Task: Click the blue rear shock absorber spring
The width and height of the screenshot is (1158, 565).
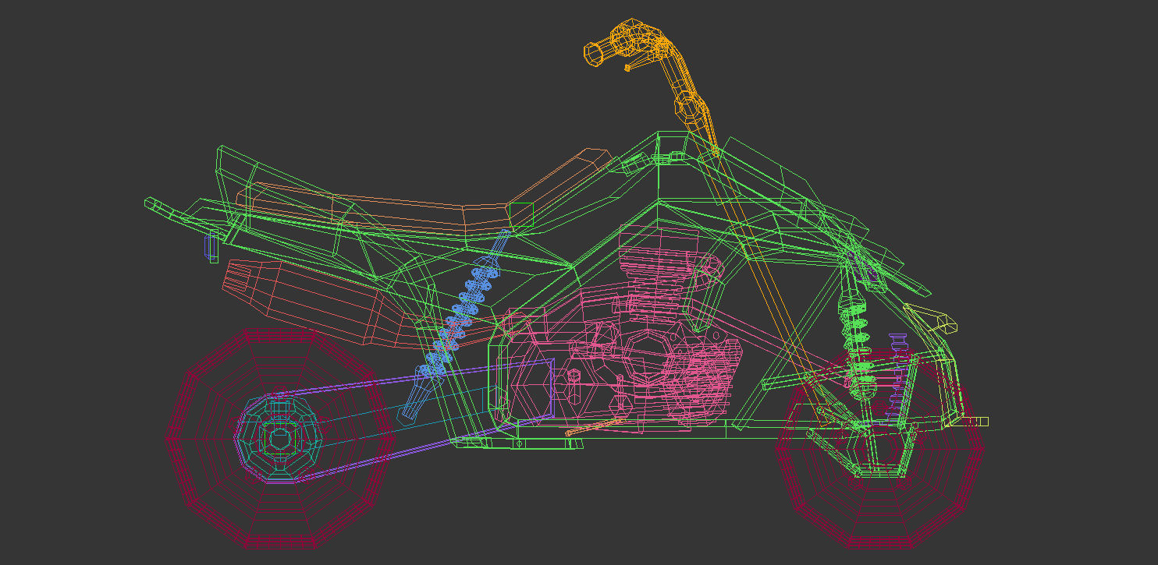Action: [x=468, y=304]
